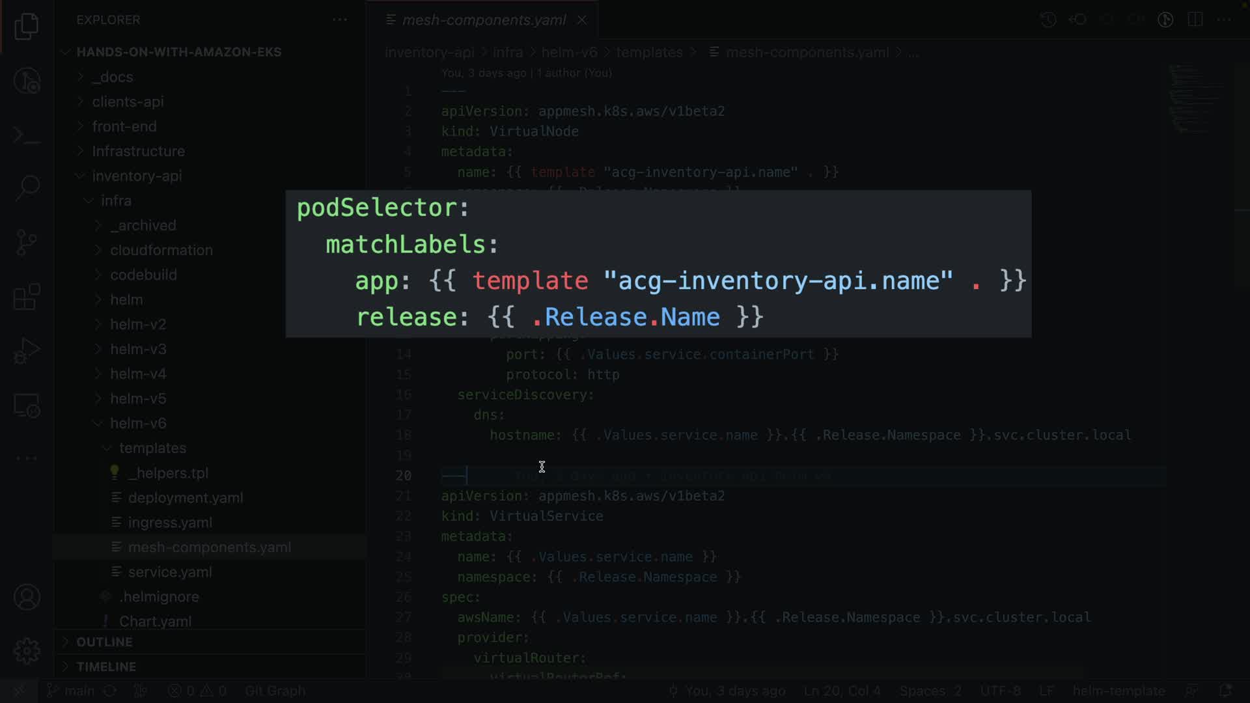Image resolution: width=1250 pixels, height=703 pixels.
Task: Open the Source Control view icon
Action: 27,243
